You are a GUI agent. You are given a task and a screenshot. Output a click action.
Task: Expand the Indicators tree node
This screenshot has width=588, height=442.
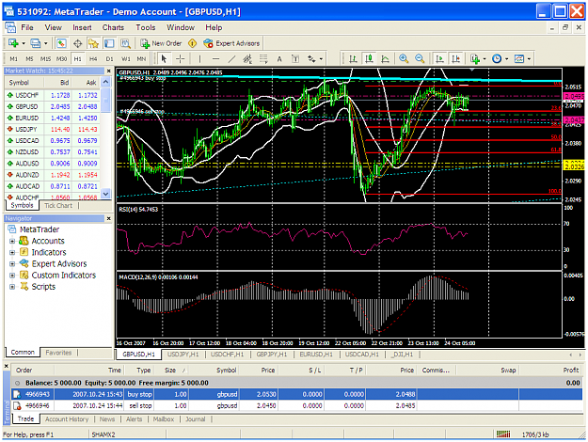coord(12,252)
